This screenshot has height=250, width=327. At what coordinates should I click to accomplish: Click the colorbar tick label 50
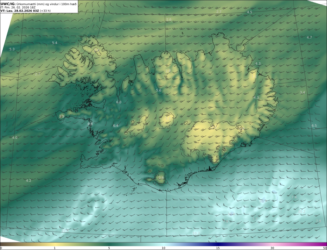coord(325,248)
